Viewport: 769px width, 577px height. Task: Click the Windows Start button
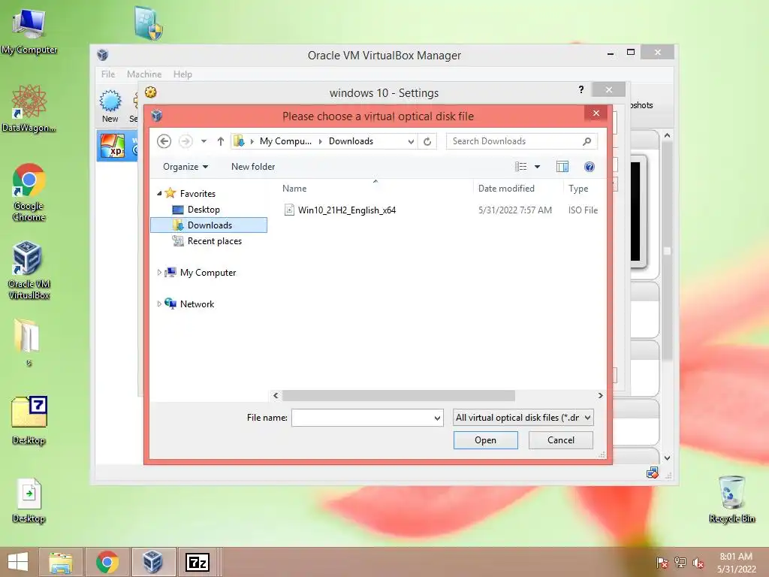pyautogui.click(x=18, y=562)
